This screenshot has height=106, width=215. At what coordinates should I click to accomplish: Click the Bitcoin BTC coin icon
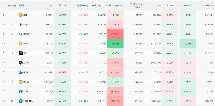pos(20,15)
